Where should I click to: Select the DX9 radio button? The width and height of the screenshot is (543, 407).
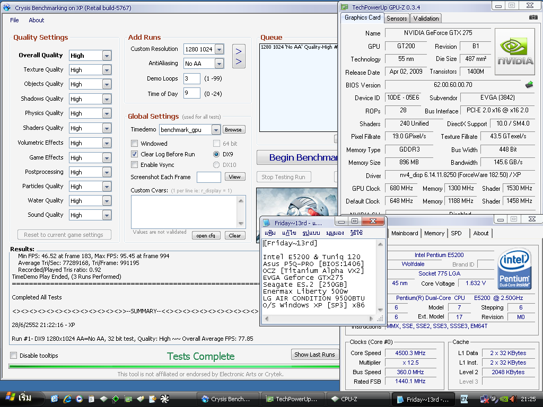(216, 154)
